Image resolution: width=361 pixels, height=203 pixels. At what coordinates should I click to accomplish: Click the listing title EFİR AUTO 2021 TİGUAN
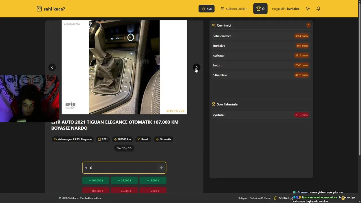tap(115, 125)
